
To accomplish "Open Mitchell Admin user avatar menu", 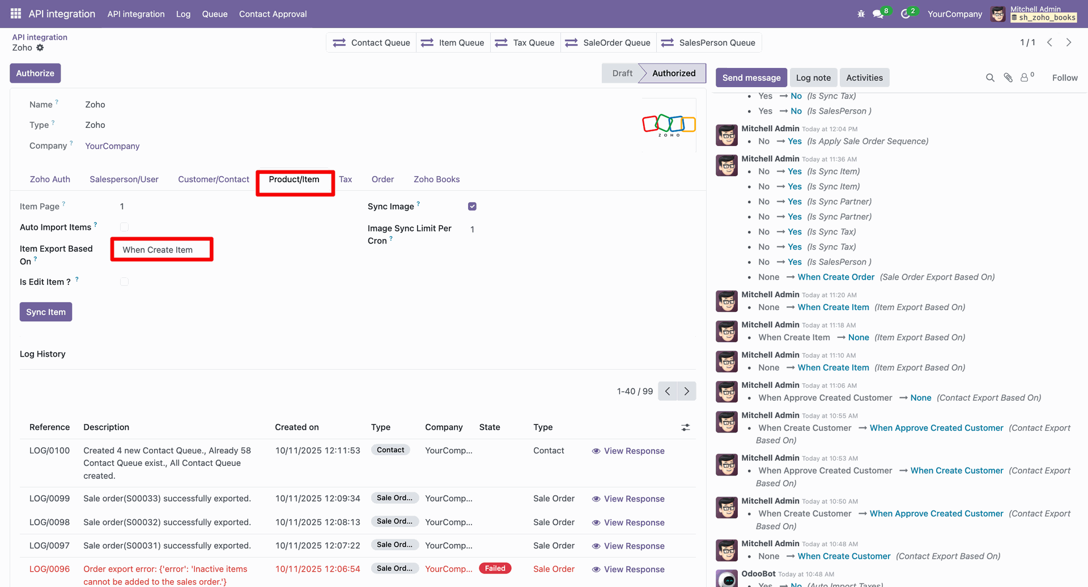I will point(998,14).
